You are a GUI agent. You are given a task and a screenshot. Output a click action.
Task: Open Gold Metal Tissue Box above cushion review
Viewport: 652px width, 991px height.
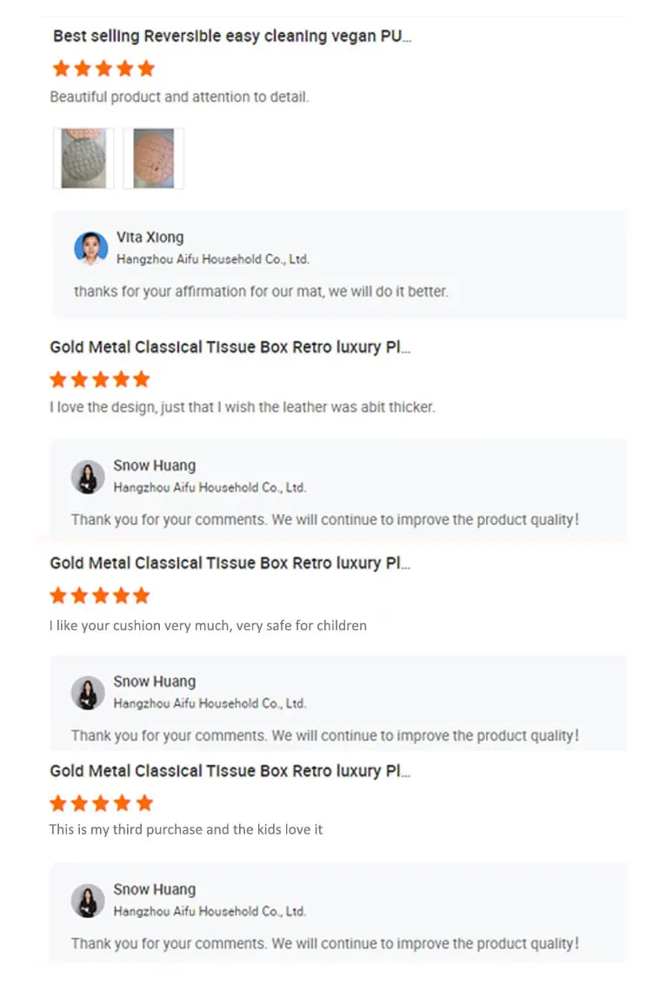point(230,562)
